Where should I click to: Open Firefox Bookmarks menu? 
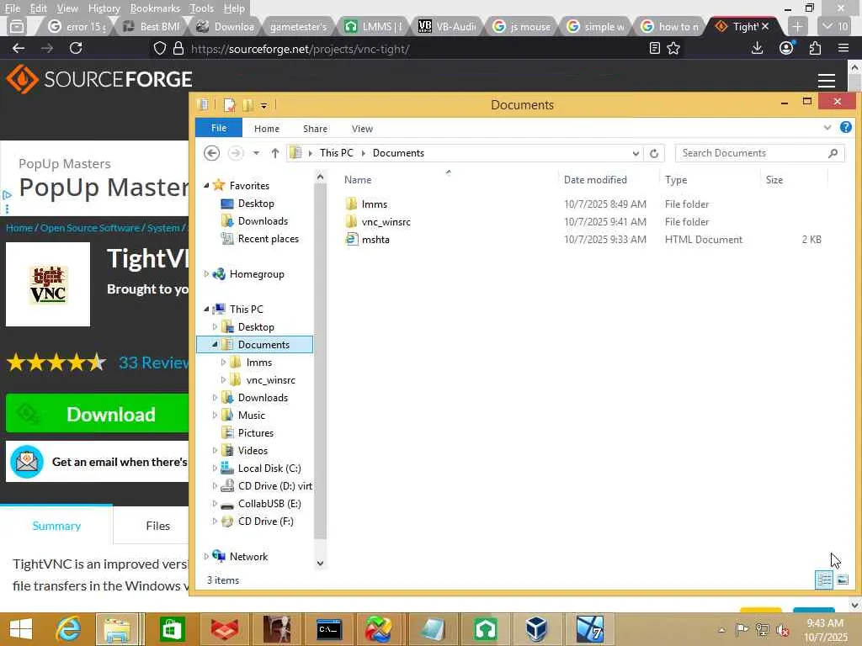tap(155, 8)
